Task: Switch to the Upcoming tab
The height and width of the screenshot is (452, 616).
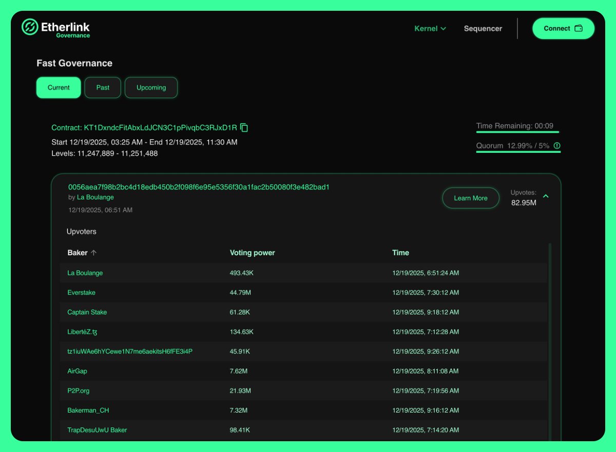Action: (151, 88)
